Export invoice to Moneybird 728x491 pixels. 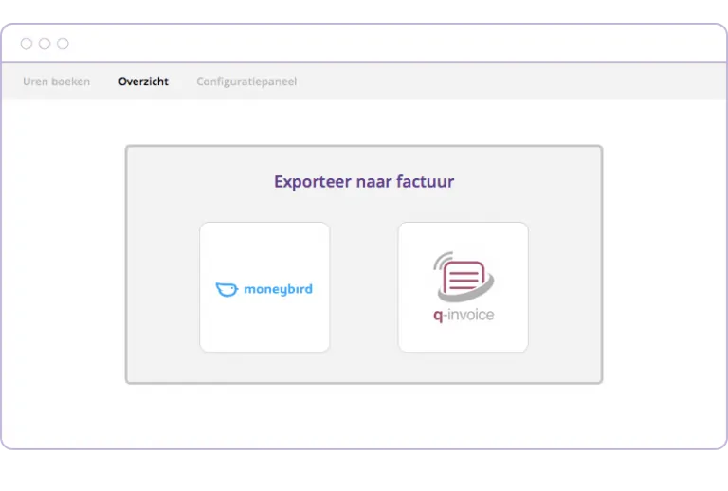click(x=264, y=287)
